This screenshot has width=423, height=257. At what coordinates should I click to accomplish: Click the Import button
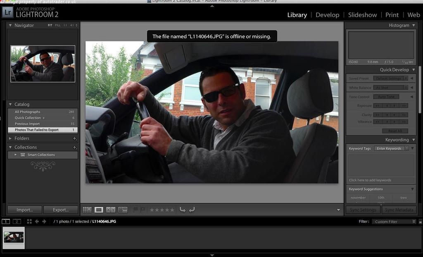pos(24,210)
